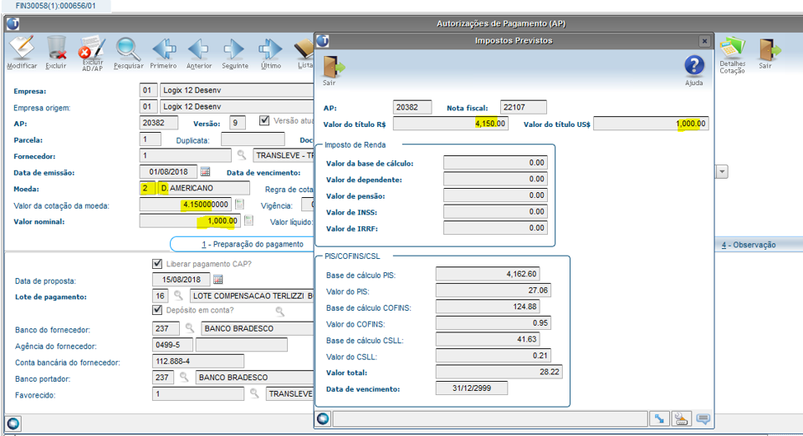Open calendar picker for Data de proposta

[x=218, y=280]
